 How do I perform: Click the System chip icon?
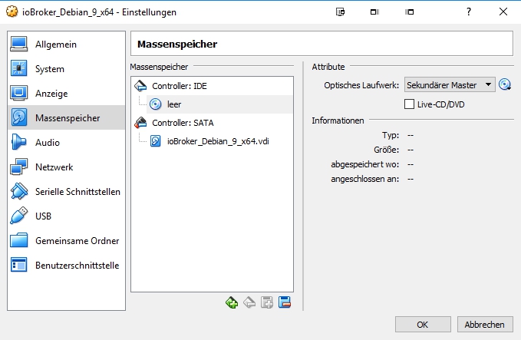click(x=19, y=68)
